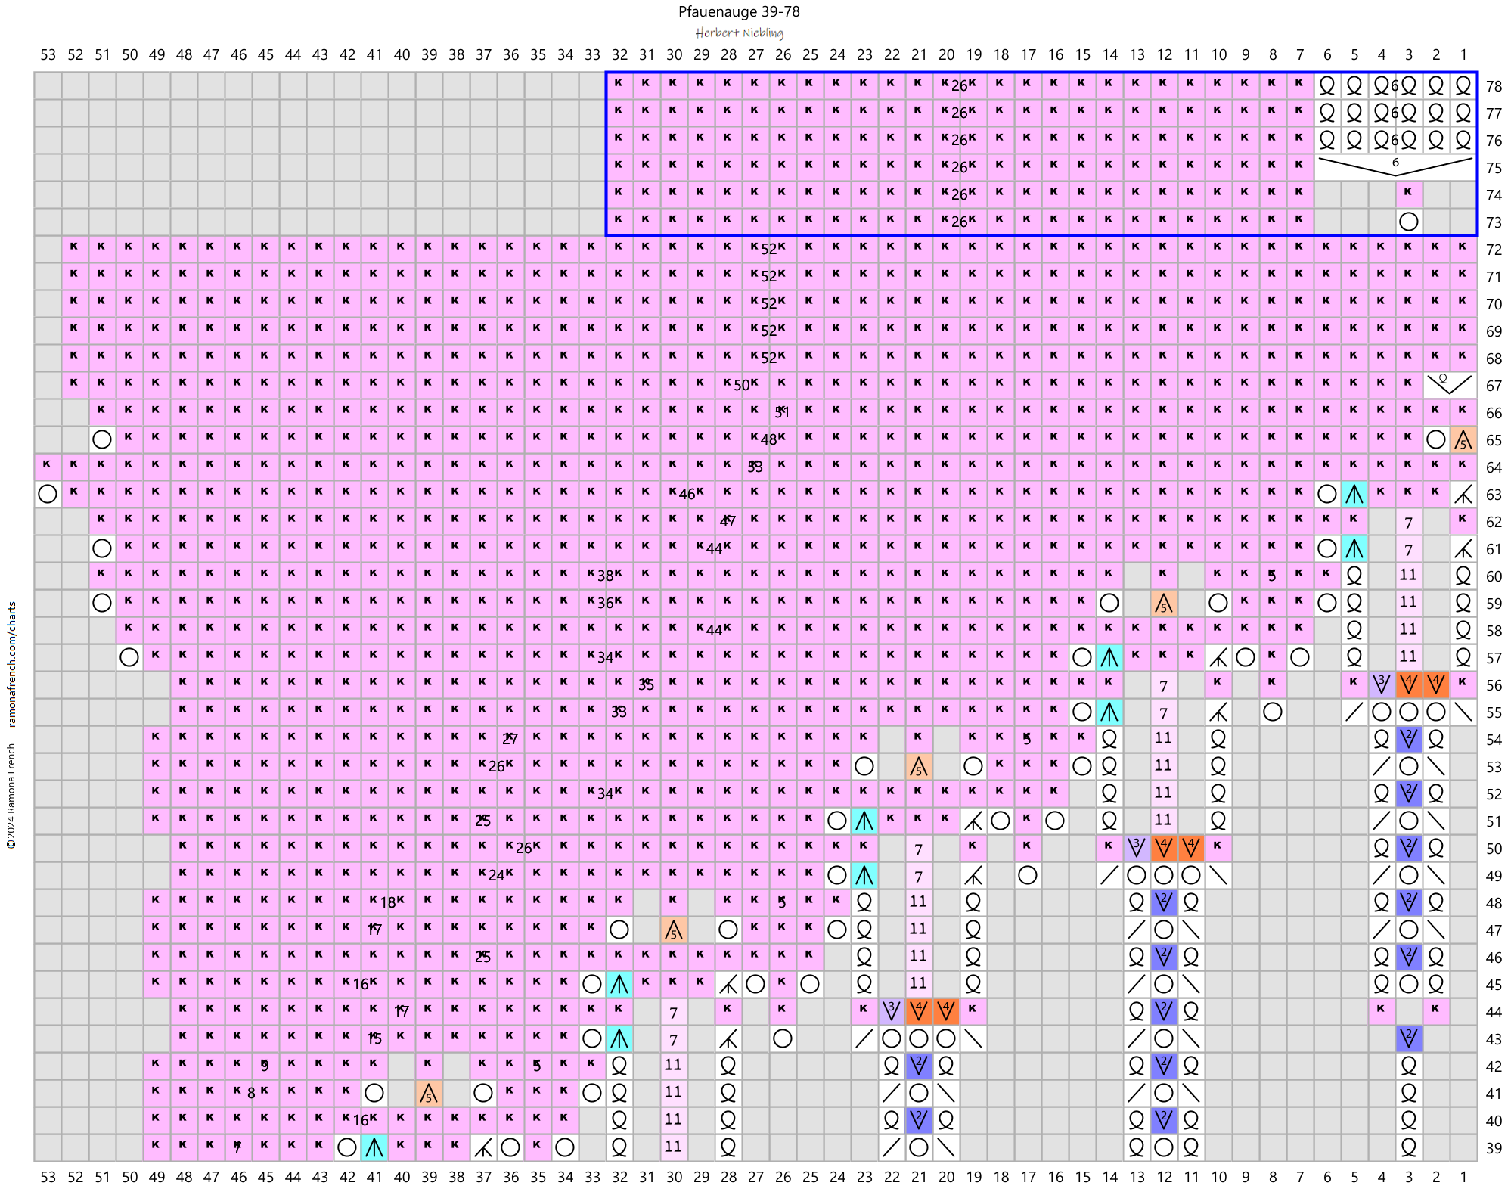Screen dimensions: 1511x1195
Task: Click the ramonafrench.com/charts link text
Action: coord(12,664)
